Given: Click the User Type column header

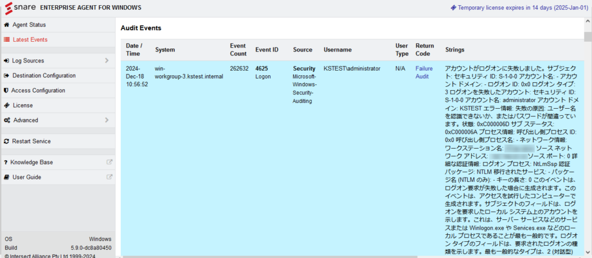Looking at the screenshot, I should click(402, 50).
